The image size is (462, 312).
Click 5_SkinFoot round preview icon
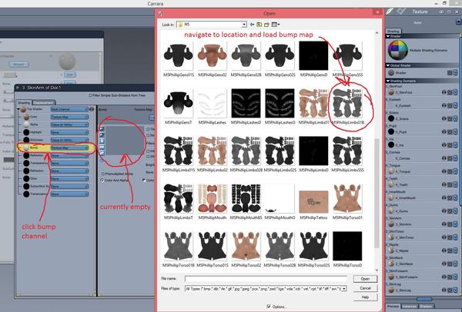[391, 92]
